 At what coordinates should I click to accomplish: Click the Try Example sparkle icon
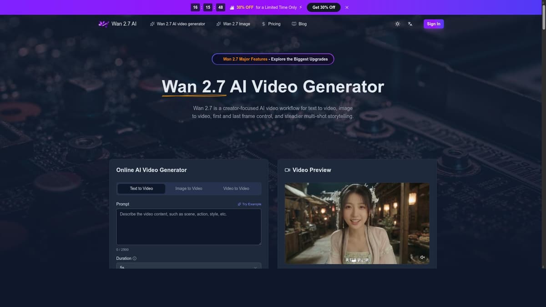coord(240,204)
